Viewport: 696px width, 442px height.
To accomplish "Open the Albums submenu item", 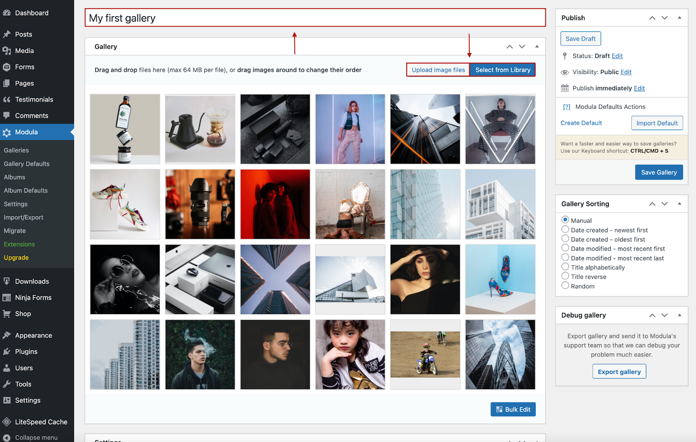I will tap(15, 177).
